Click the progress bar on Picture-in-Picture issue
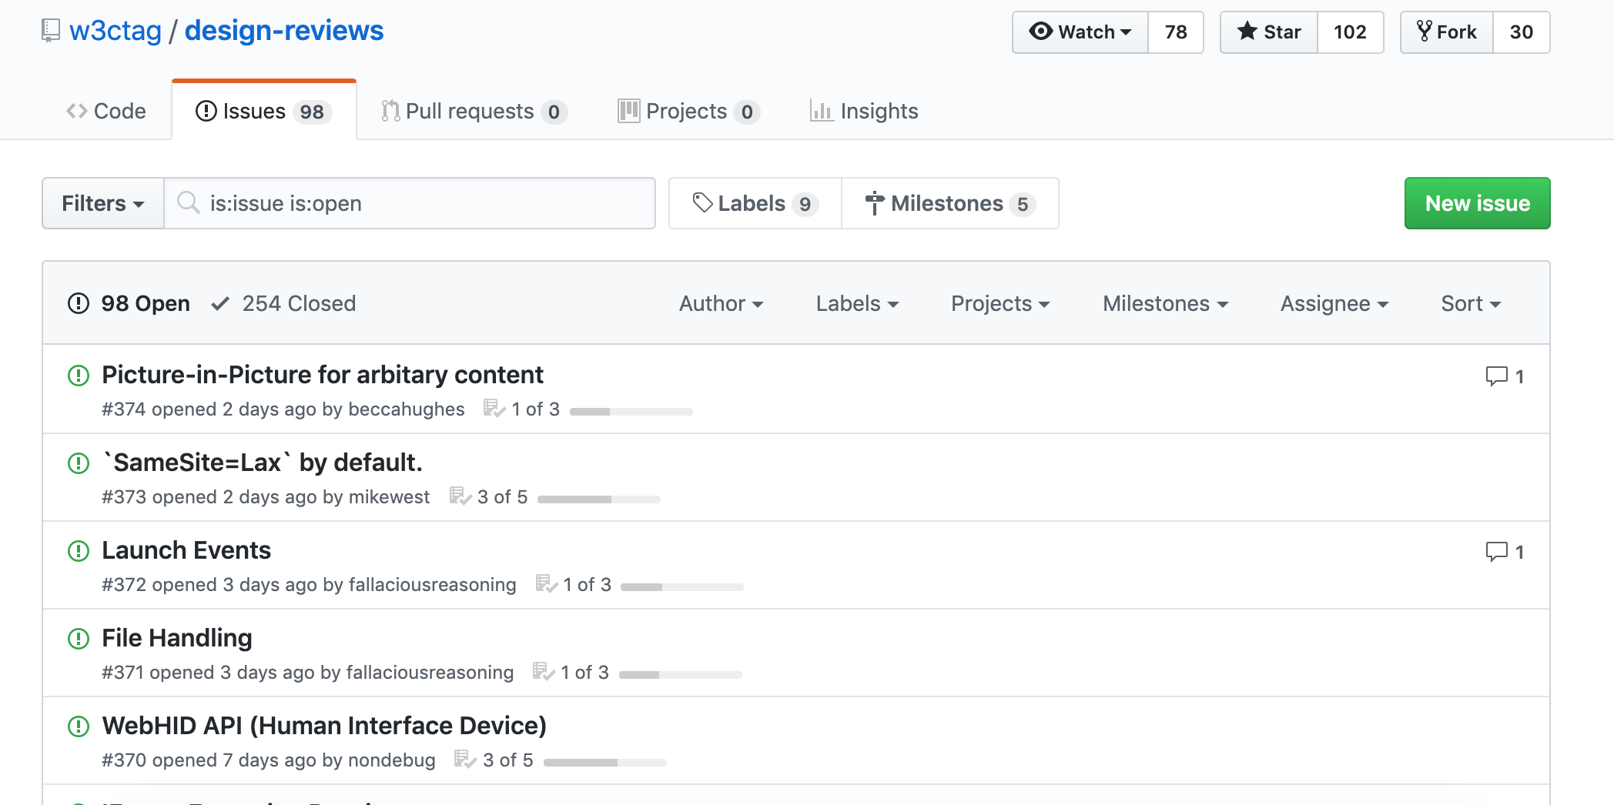1614x805 pixels. (631, 412)
